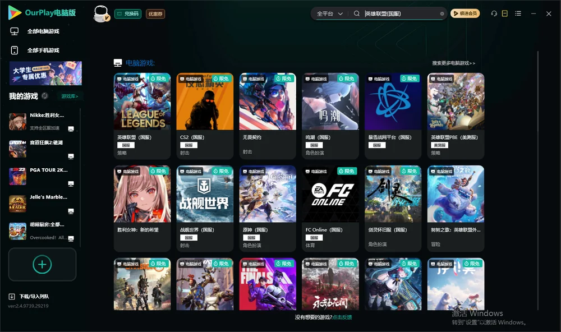Open the 英雄联盟PBE (美测服) card
This screenshot has height=332, width=561.
click(456, 116)
